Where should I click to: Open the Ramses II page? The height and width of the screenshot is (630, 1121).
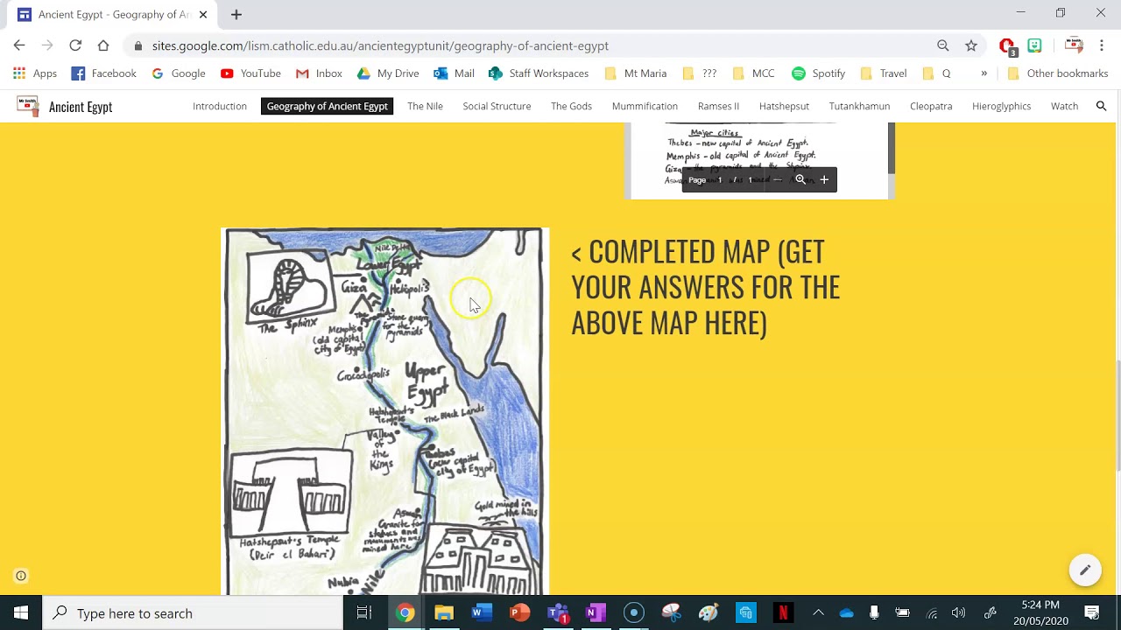(x=718, y=106)
